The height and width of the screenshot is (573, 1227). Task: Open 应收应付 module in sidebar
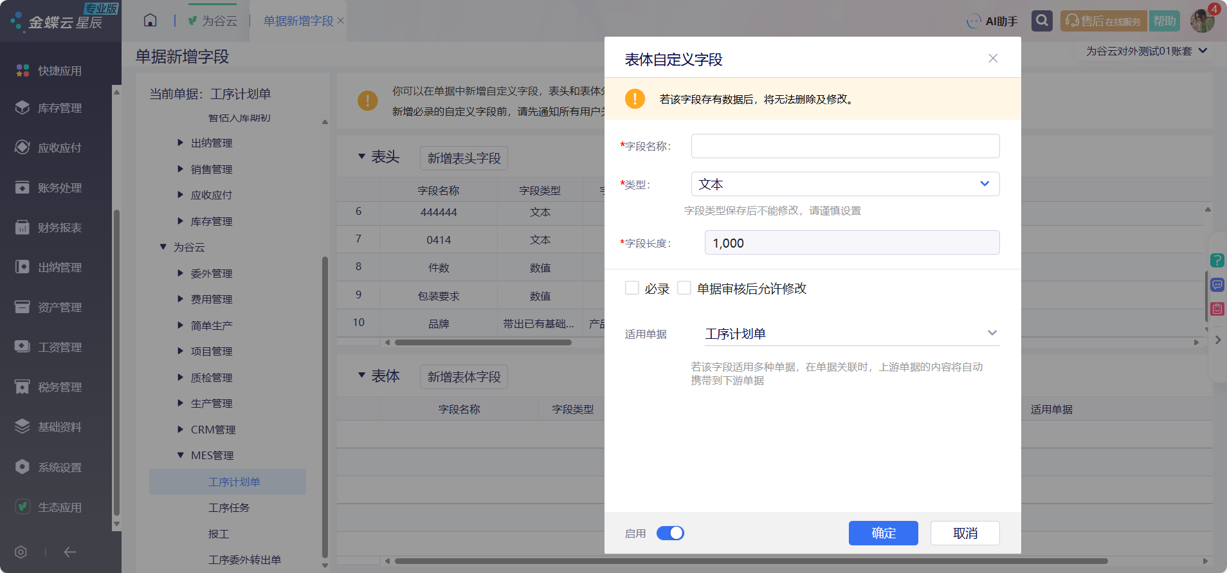50,148
